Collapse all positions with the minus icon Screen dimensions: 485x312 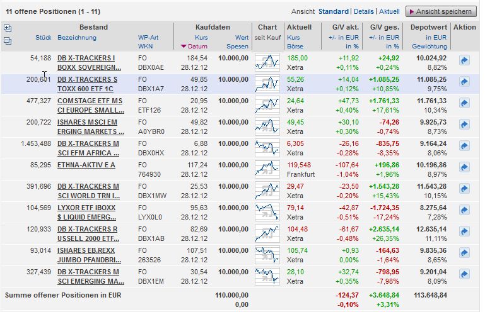tap(8, 41)
